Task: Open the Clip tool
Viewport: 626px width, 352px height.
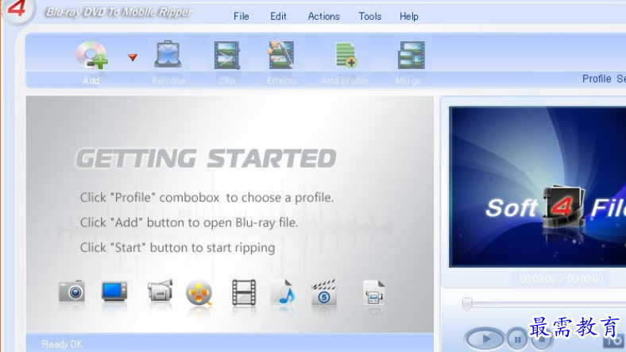Action: 226,55
